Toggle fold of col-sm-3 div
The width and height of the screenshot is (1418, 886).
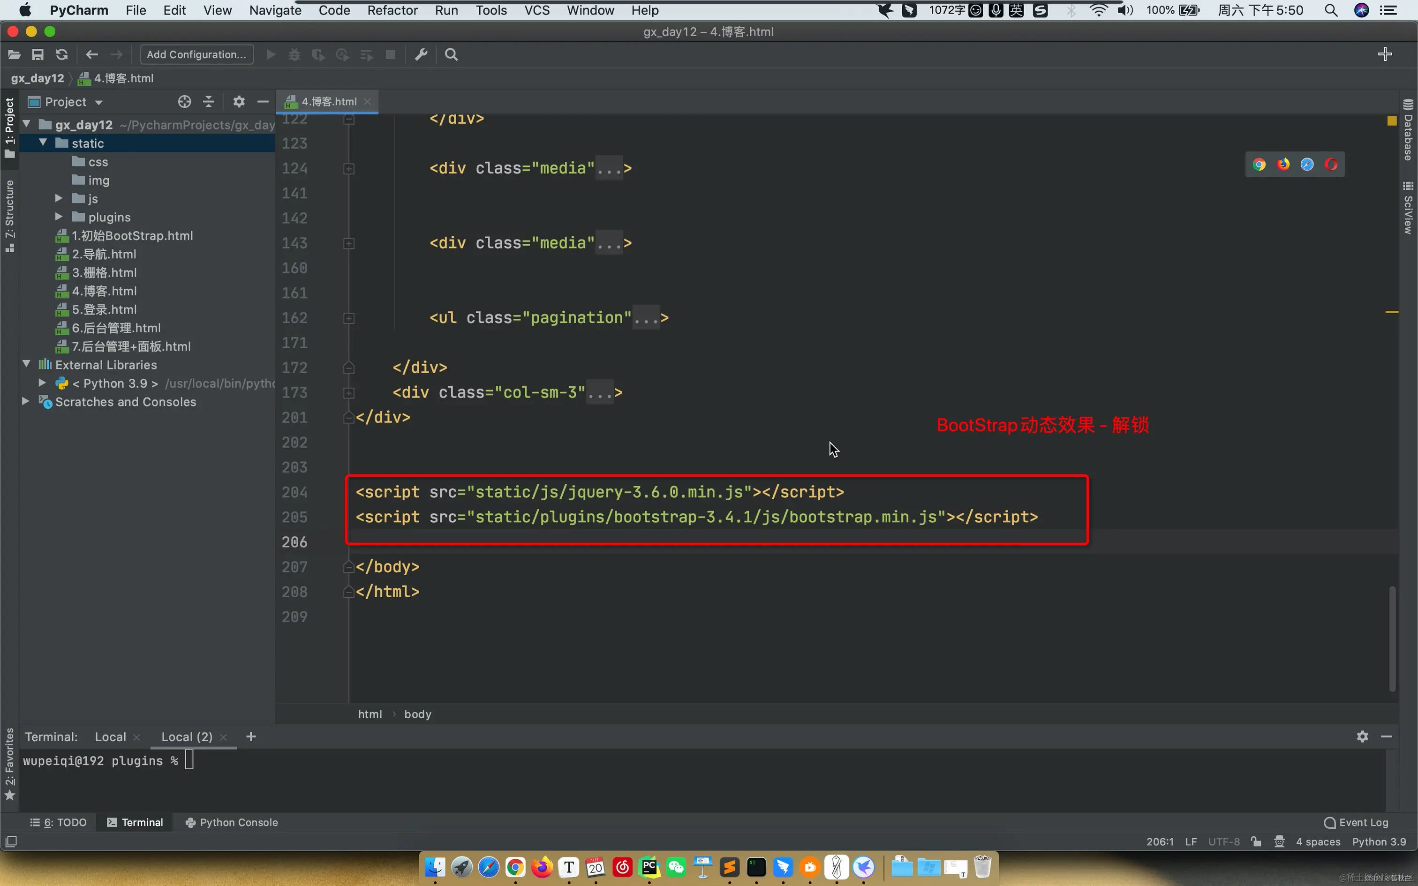point(349,393)
